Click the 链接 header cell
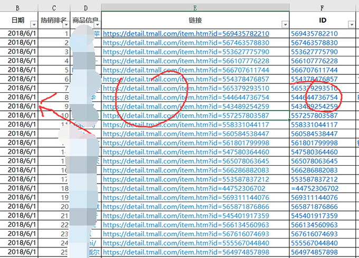The image size is (359, 258). (195, 20)
